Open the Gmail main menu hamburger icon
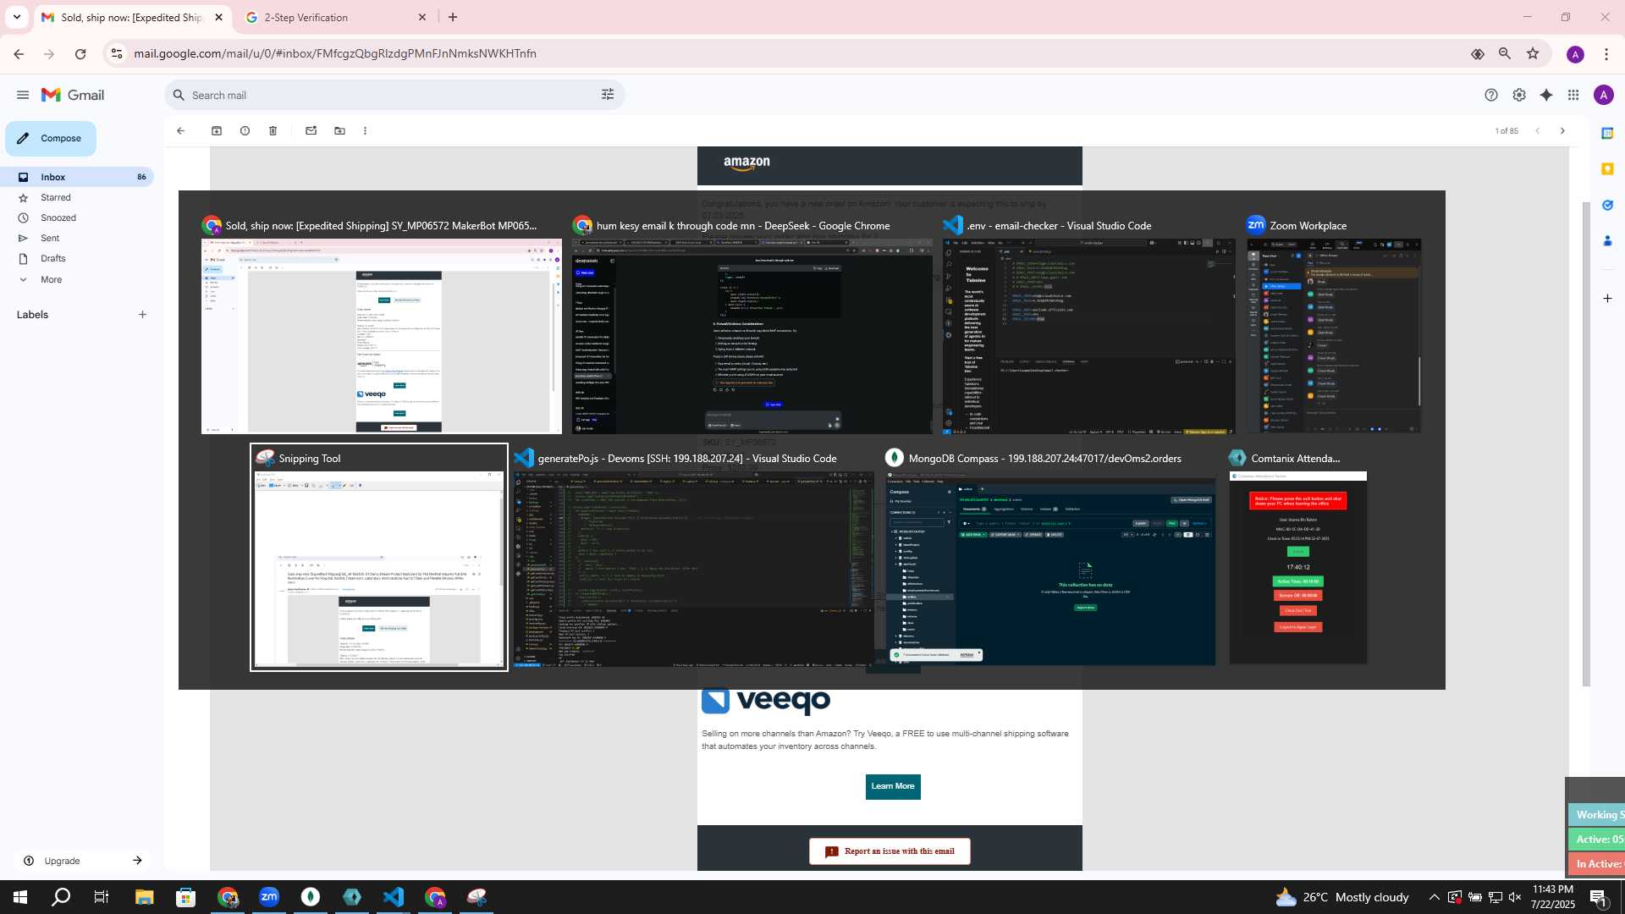 coord(23,95)
